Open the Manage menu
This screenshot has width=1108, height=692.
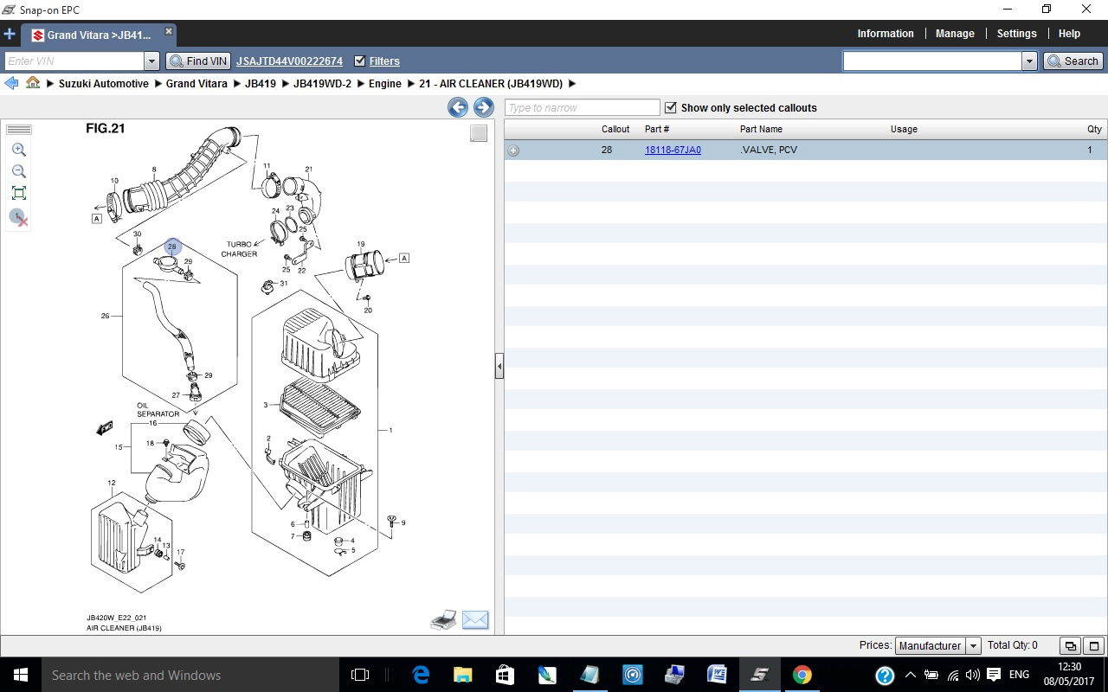pyautogui.click(x=955, y=34)
